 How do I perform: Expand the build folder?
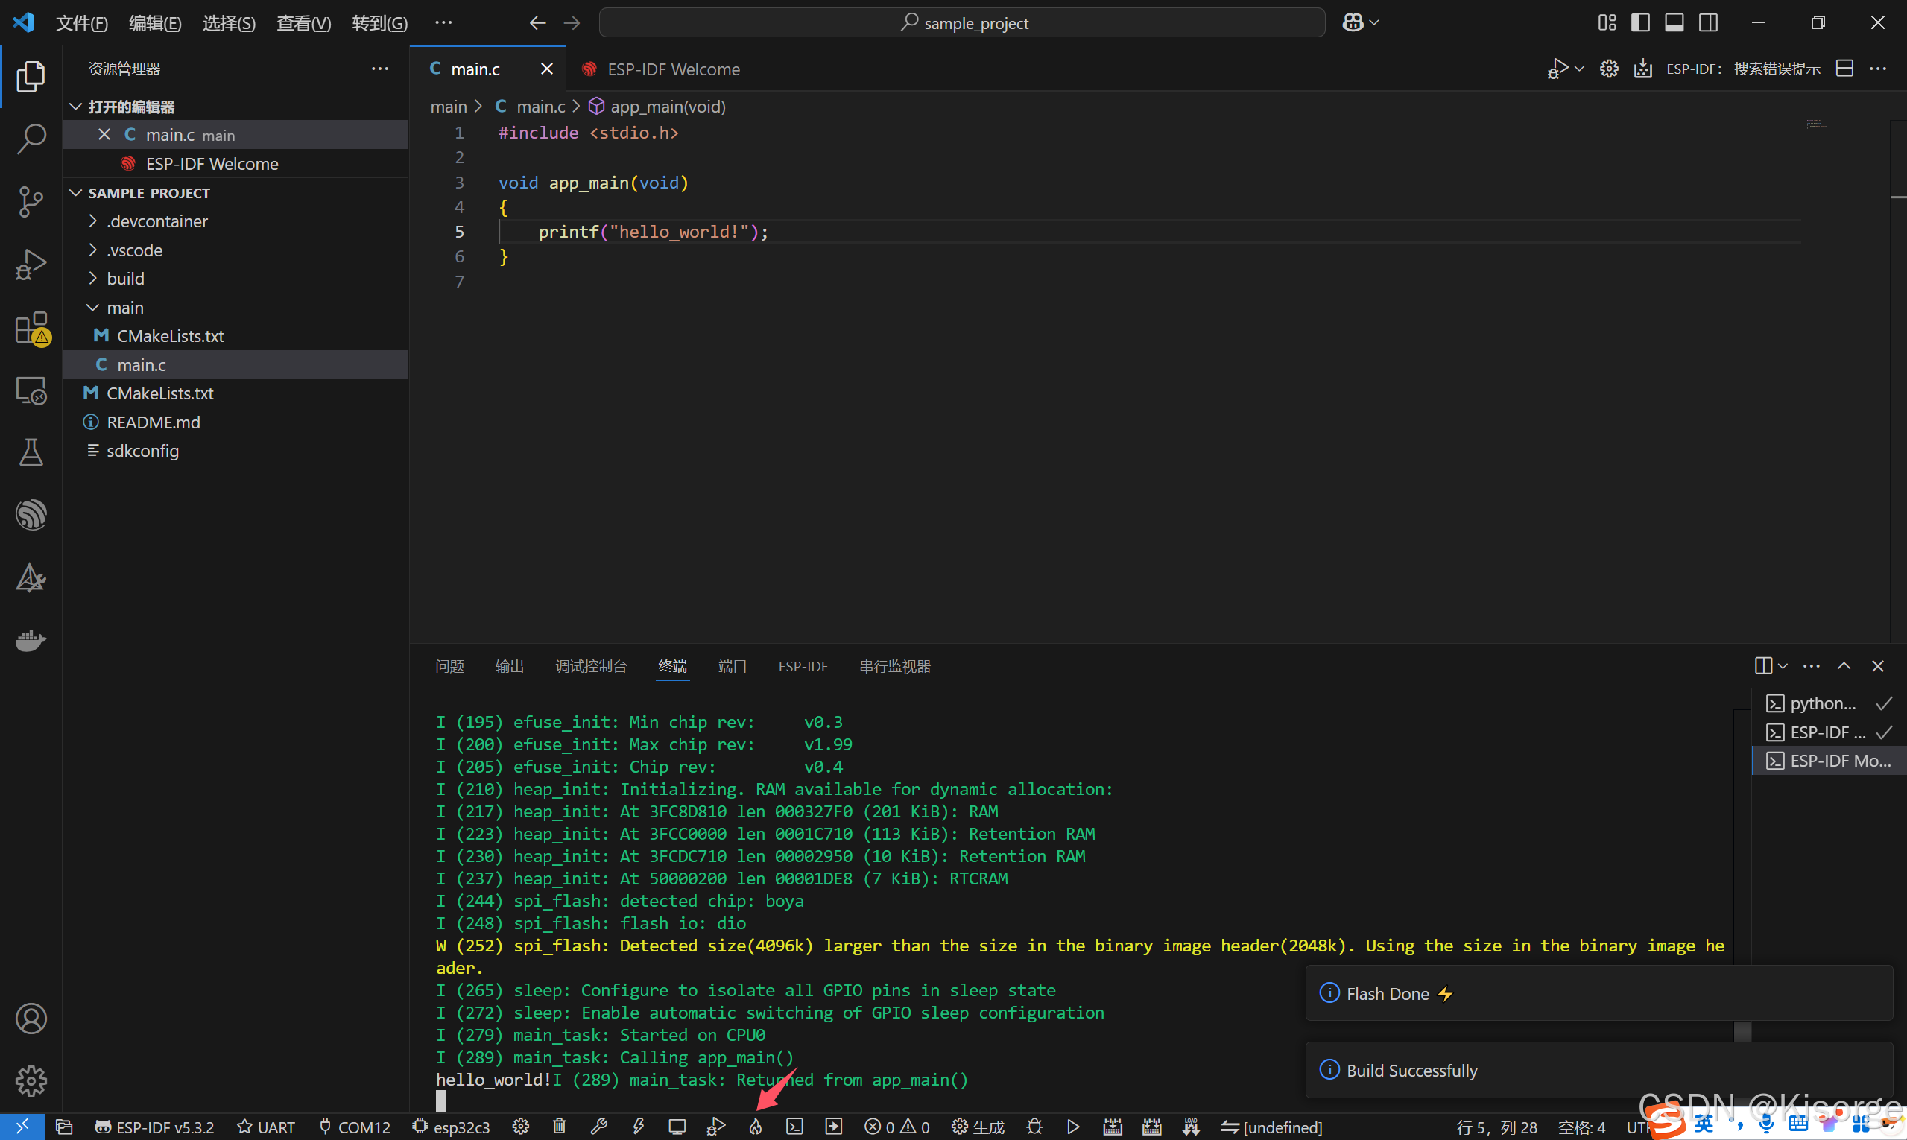[x=93, y=279]
